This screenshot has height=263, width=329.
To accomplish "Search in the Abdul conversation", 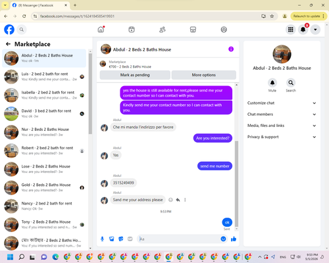I will (x=291, y=83).
